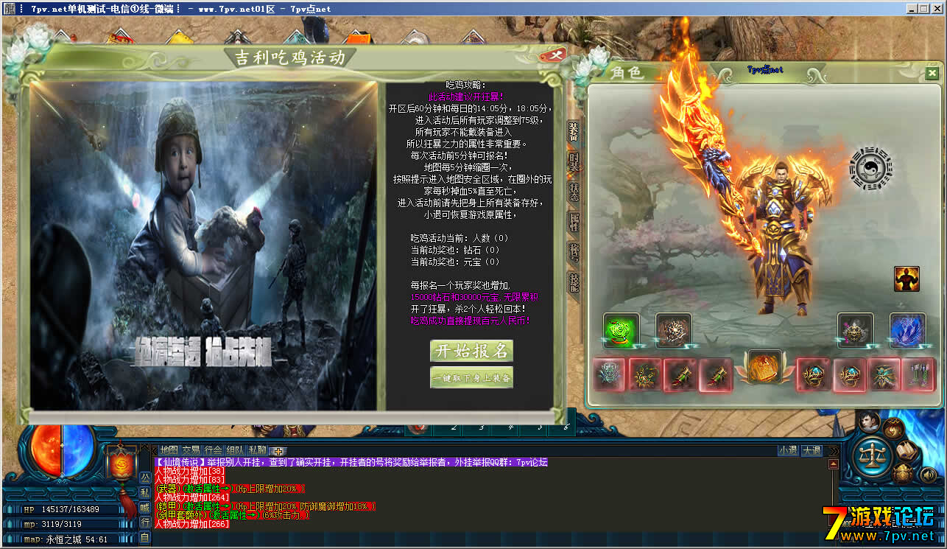947x549 pixels.
Task: Select the first red-bordered bottom equipment slot
Action: 610,374
